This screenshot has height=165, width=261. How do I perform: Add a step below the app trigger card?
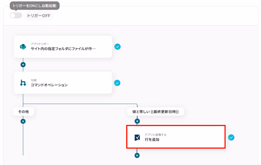point(23,64)
